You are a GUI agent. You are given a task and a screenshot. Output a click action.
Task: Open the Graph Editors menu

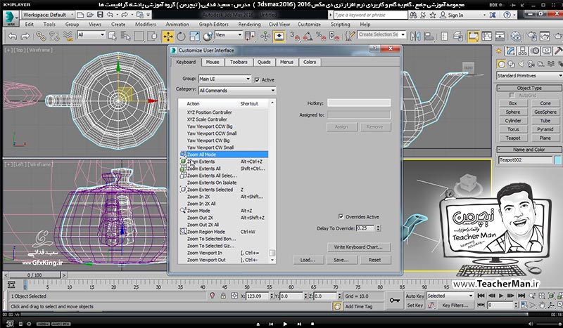click(214, 25)
